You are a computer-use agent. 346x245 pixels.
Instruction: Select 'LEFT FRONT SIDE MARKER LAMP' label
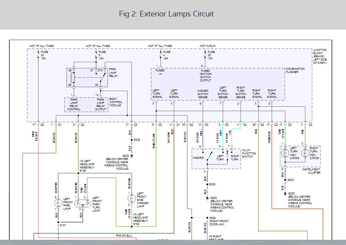point(143,200)
